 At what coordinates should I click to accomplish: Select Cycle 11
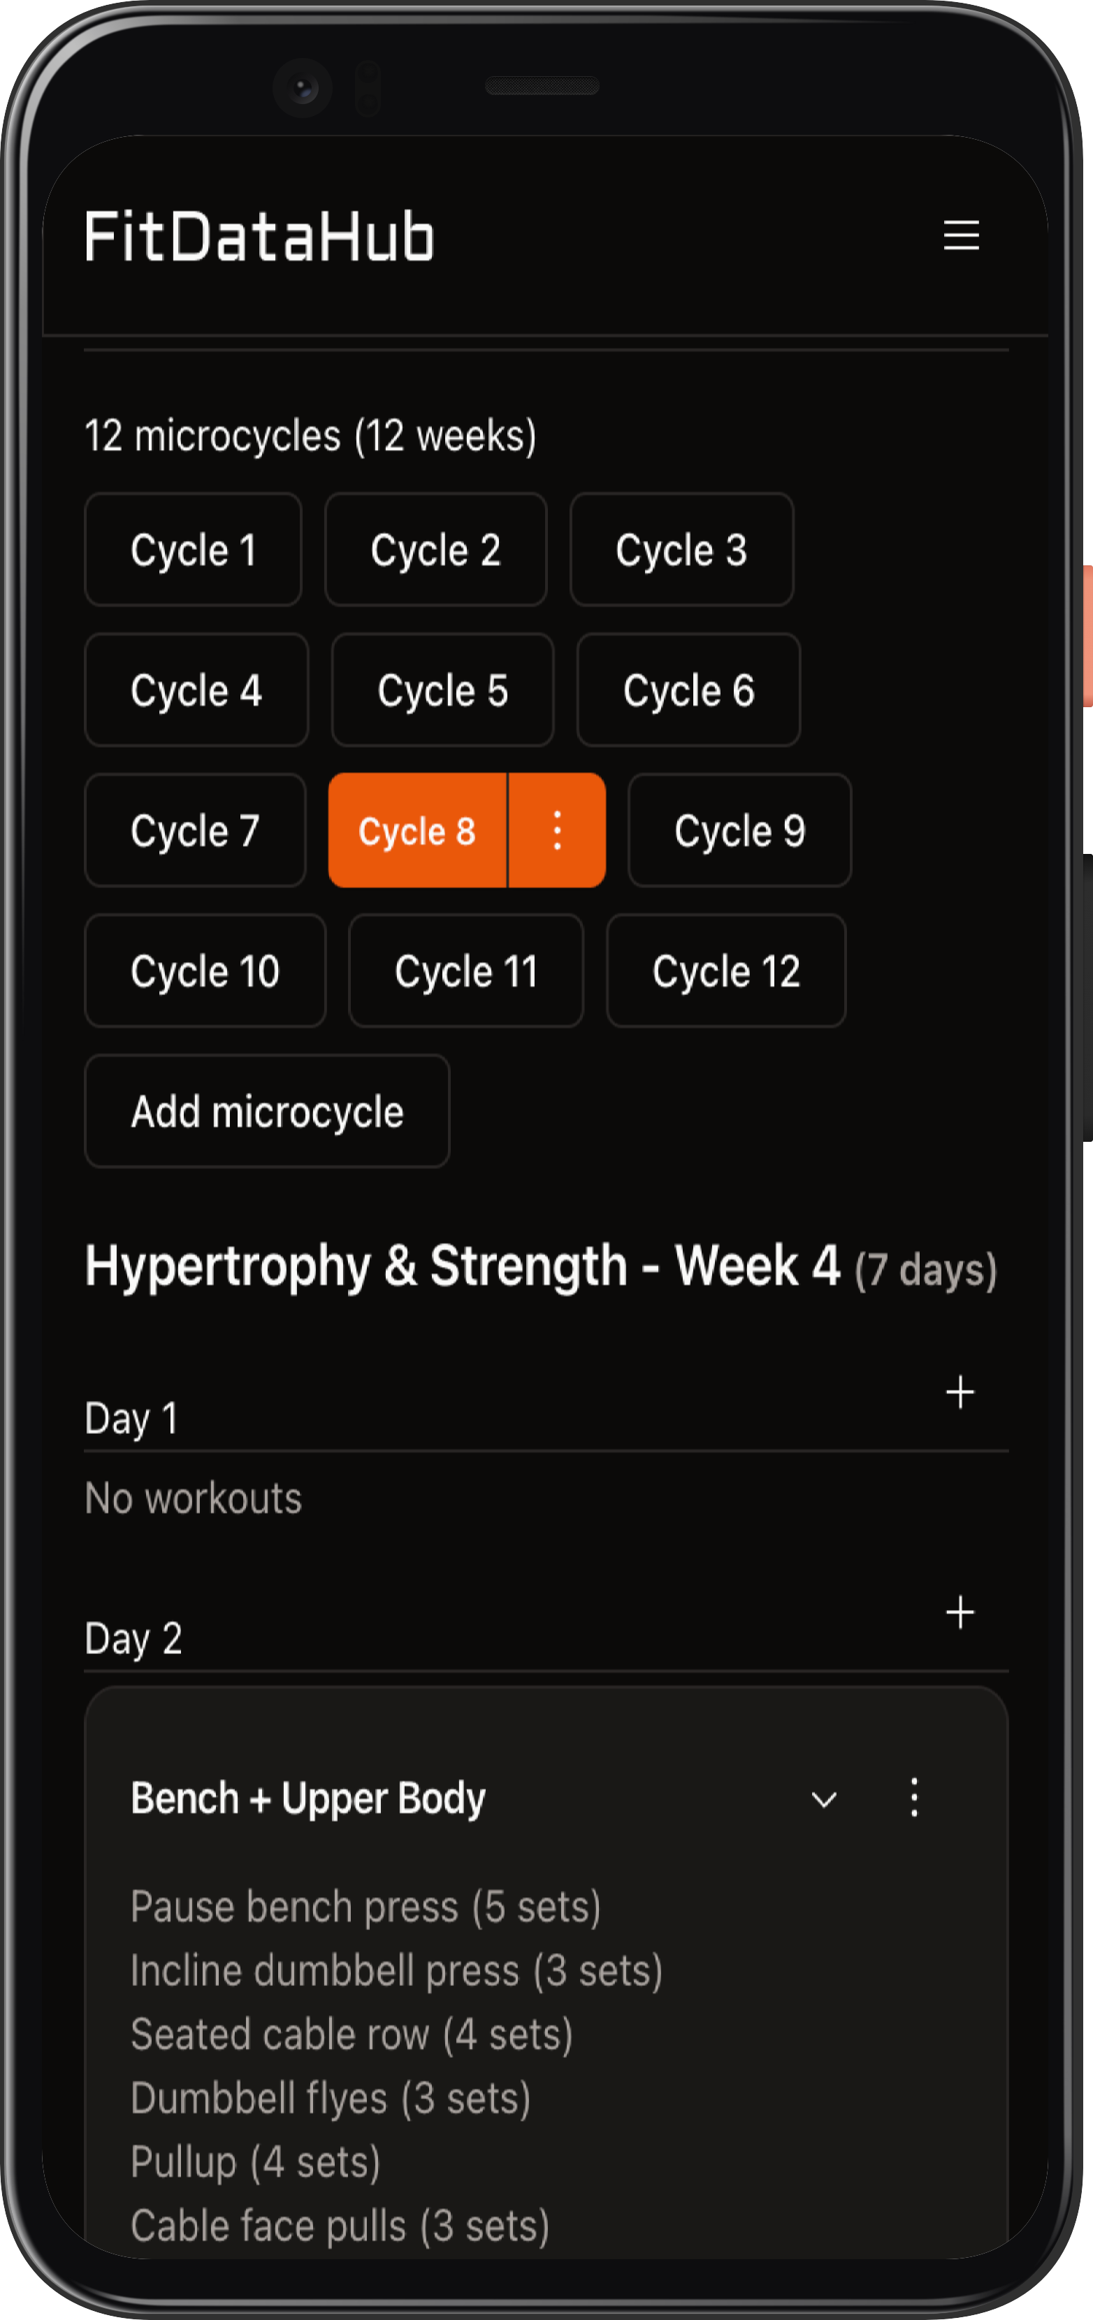[x=466, y=971]
